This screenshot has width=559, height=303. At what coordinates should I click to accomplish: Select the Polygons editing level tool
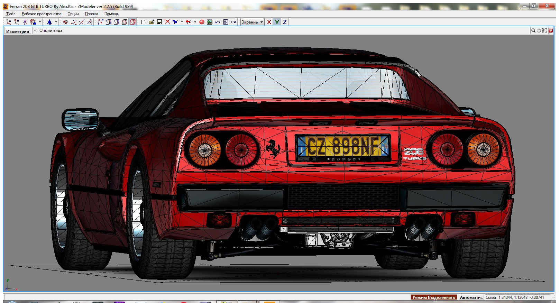click(25, 22)
